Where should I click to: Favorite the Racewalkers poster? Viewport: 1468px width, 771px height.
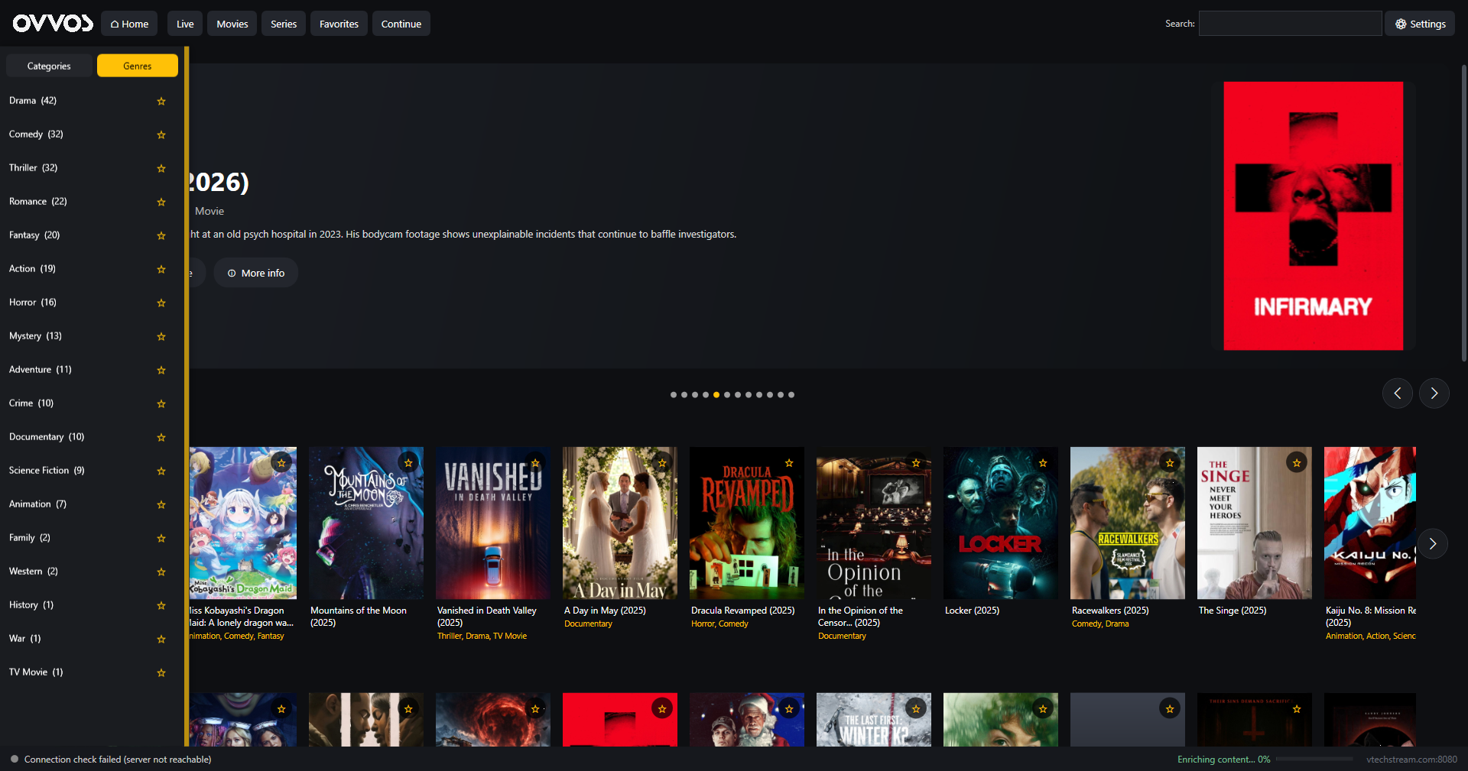1170,462
